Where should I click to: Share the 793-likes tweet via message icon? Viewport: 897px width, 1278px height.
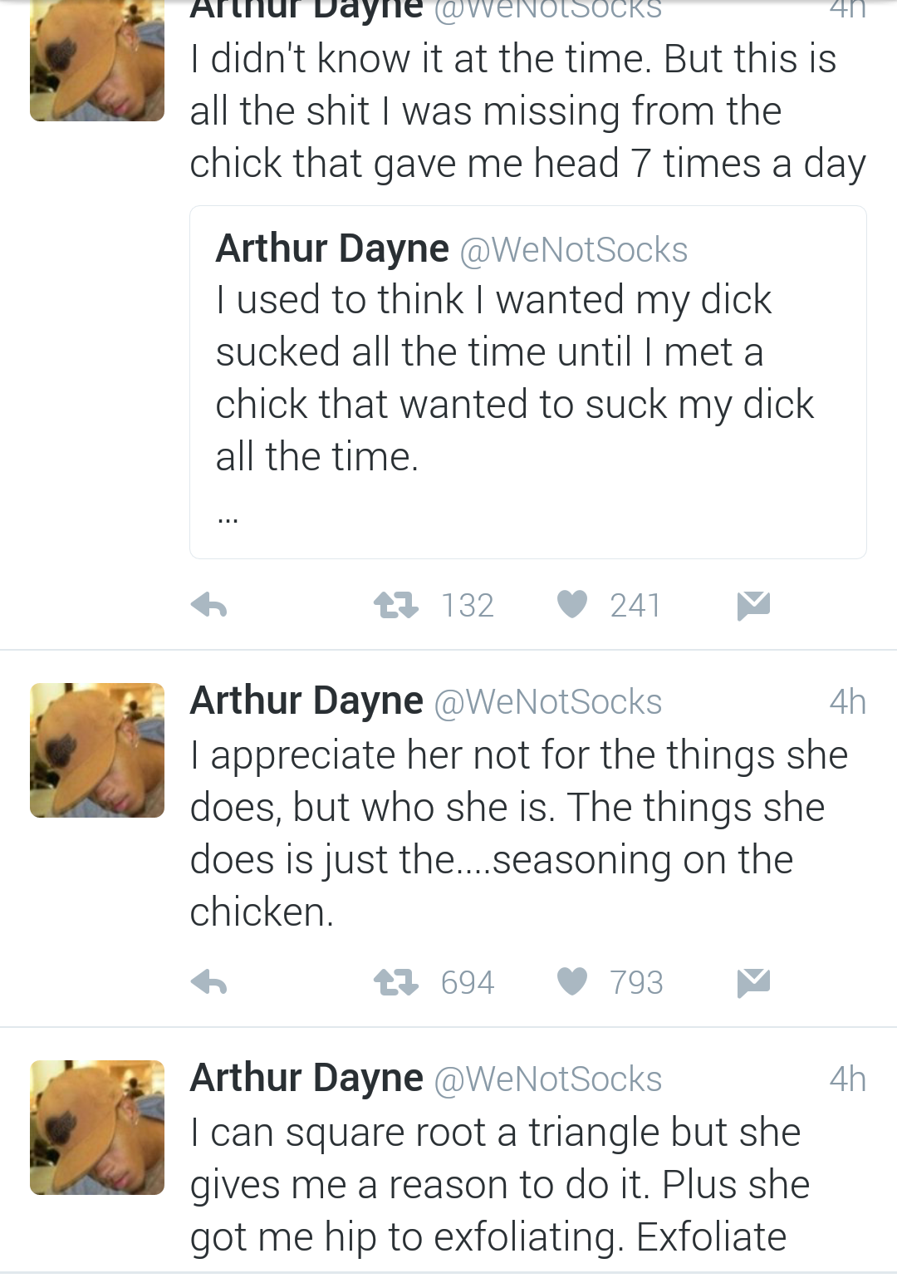[x=753, y=983]
